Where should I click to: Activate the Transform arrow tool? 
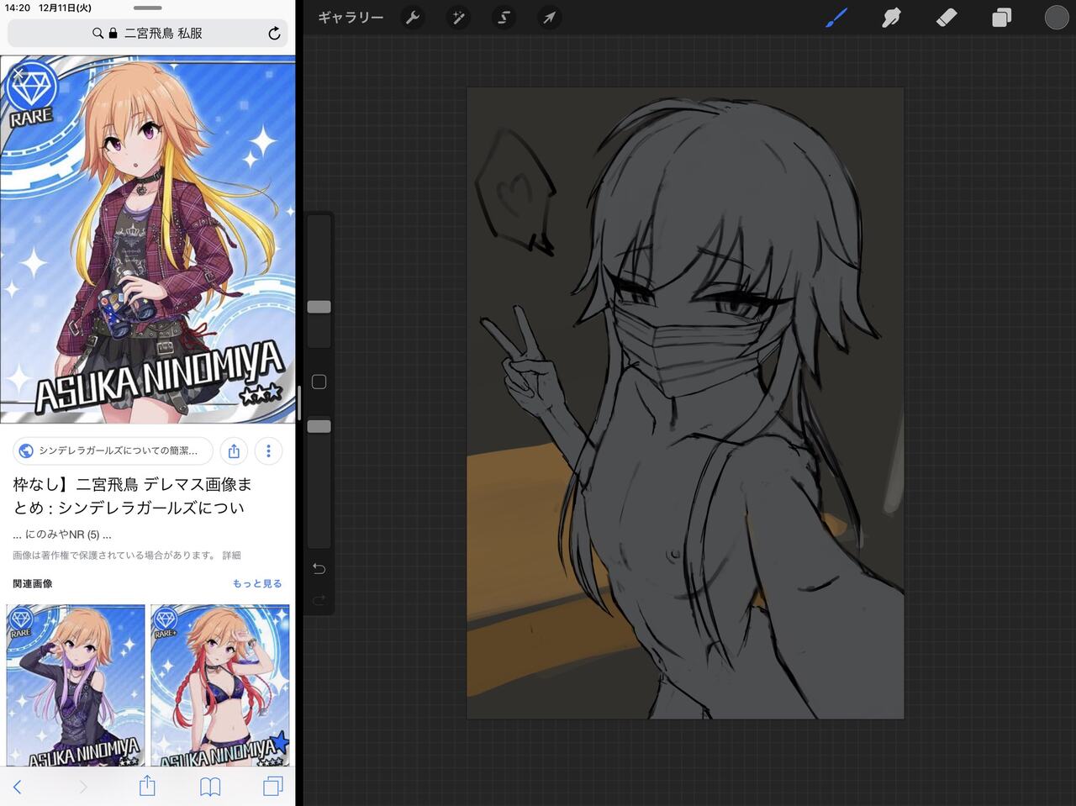(x=549, y=18)
